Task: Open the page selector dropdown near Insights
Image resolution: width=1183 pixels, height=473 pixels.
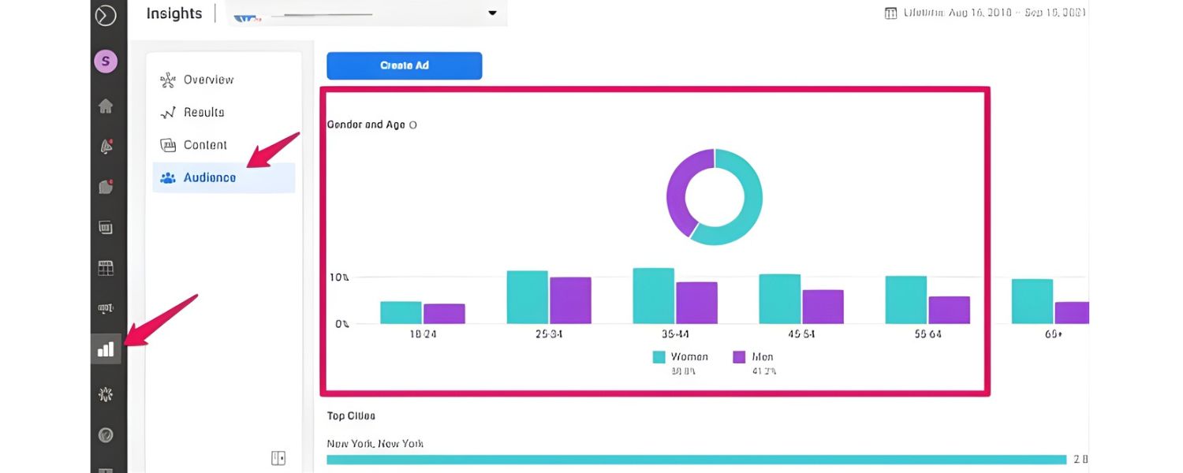Action: (492, 13)
